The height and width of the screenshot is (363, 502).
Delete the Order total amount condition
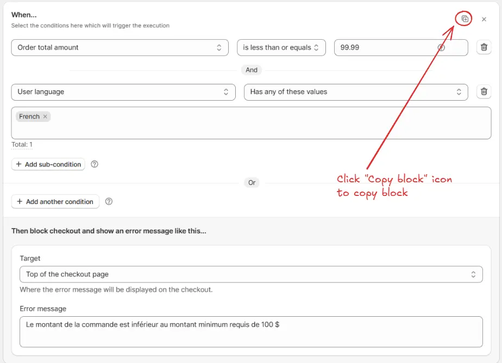click(484, 47)
